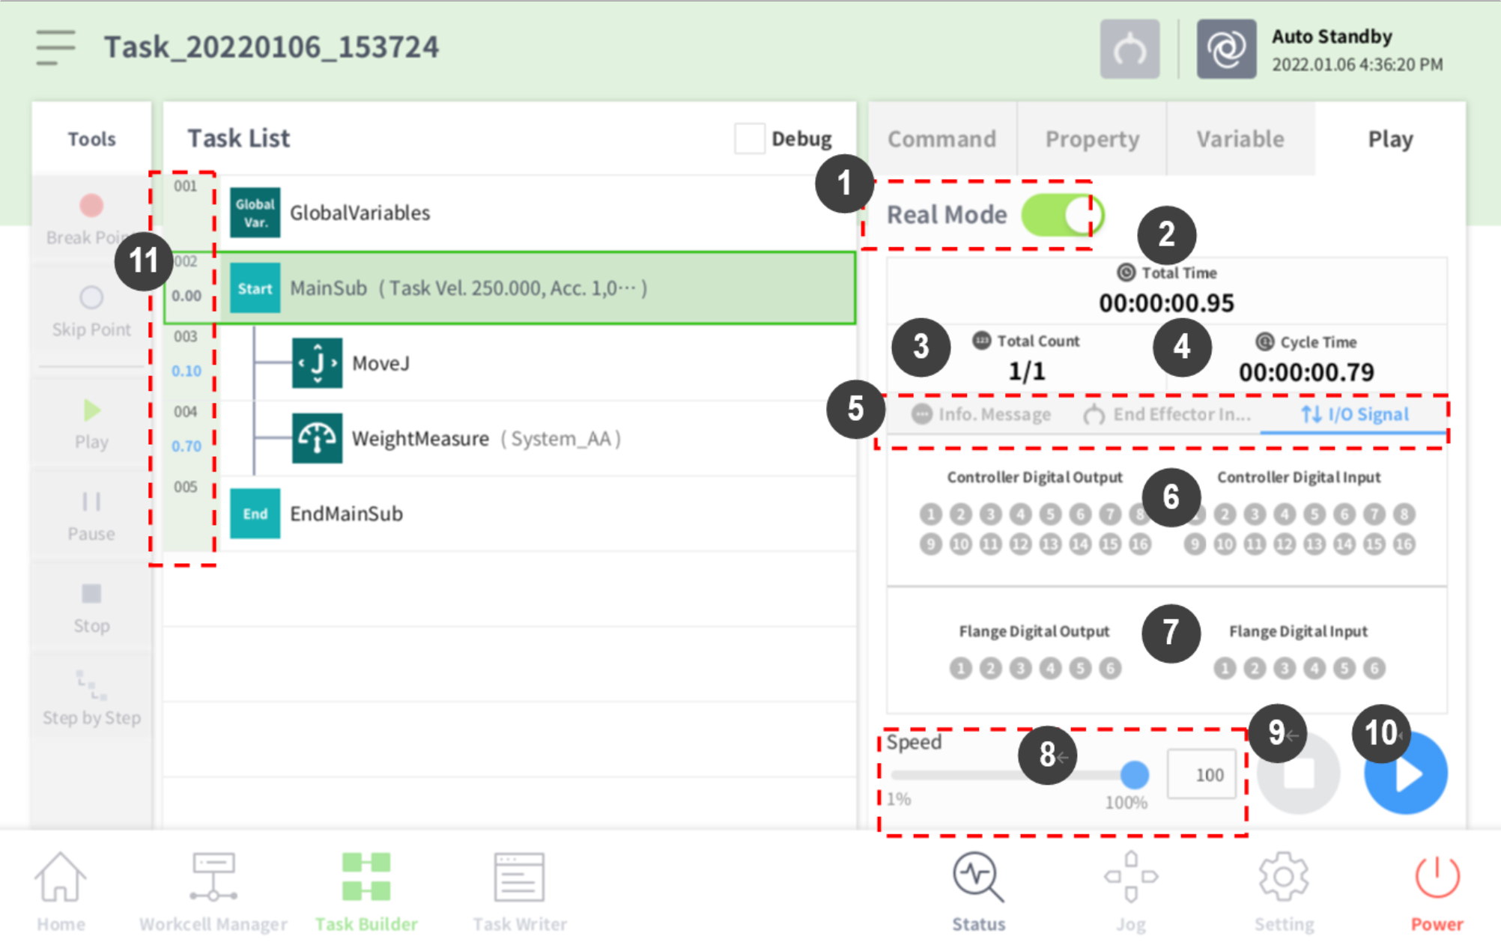This screenshot has height=945, width=1501.
Task: Click the speed value input field
Action: 1201,775
